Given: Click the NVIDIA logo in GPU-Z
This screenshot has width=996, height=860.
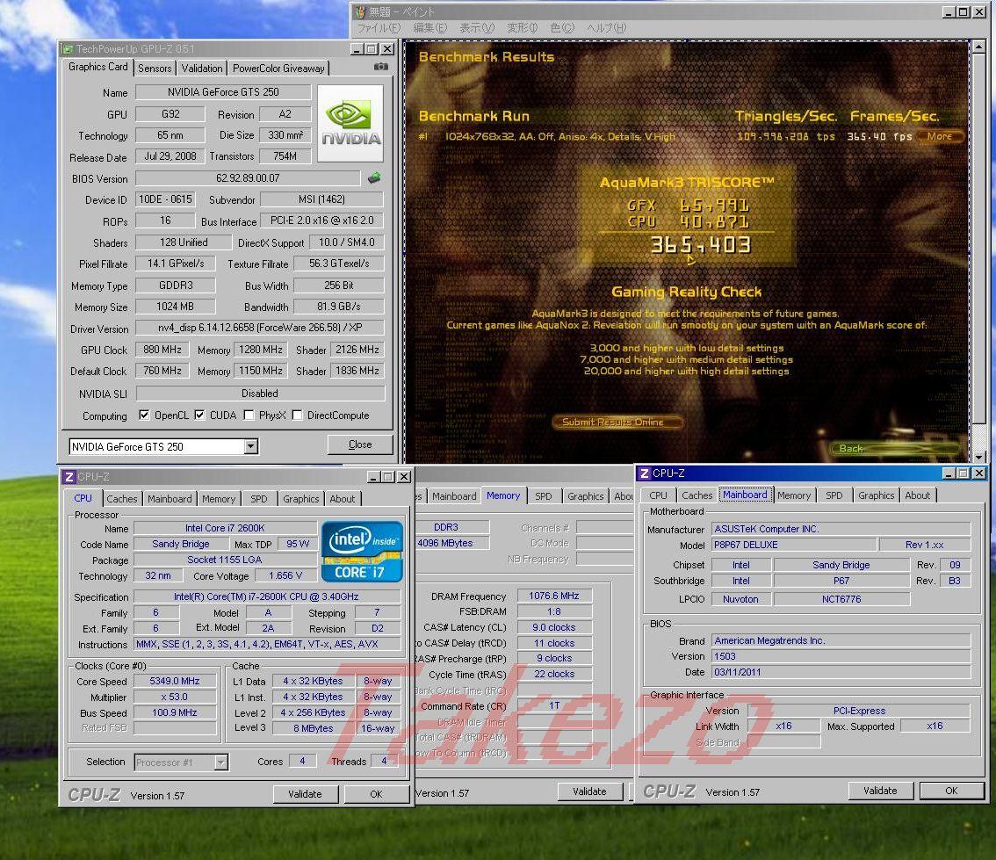Looking at the screenshot, I should (x=350, y=123).
